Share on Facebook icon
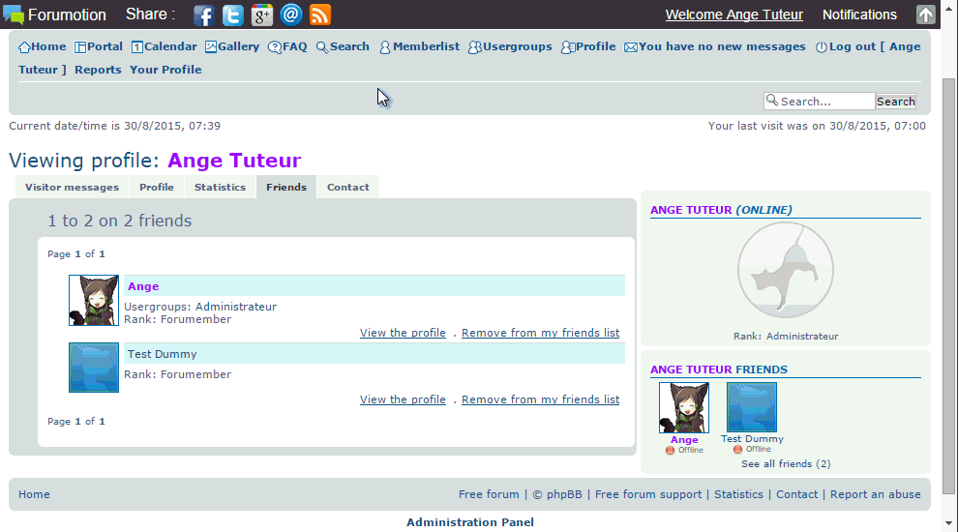Image resolution: width=958 pixels, height=532 pixels. point(203,15)
